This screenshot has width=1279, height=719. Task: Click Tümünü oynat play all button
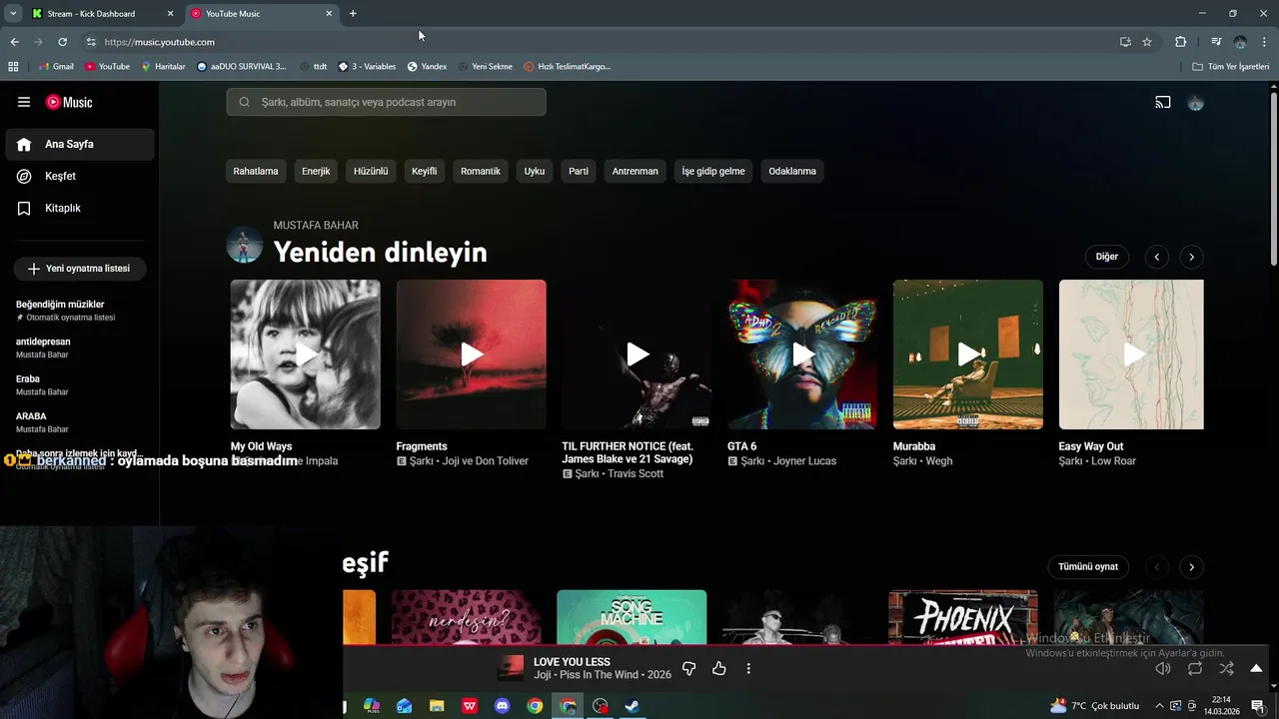tap(1088, 566)
